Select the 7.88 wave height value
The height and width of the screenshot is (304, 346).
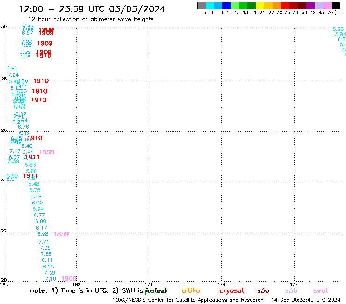[x=46, y=254]
